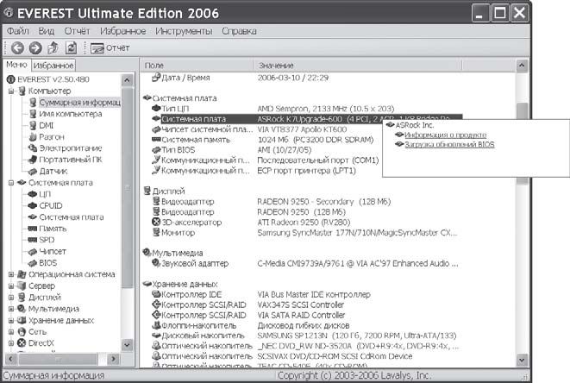Click the Refresh toolbar icon
This screenshot has width=570, height=383.
click(x=71, y=47)
